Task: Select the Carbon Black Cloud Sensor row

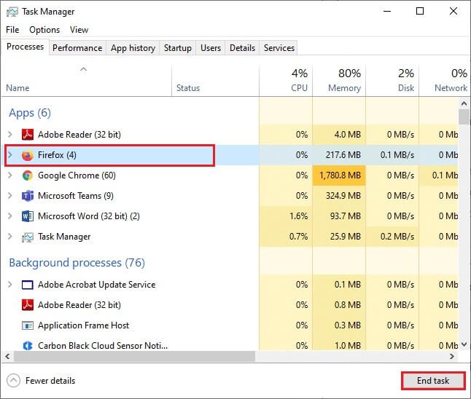Action: 230,344
